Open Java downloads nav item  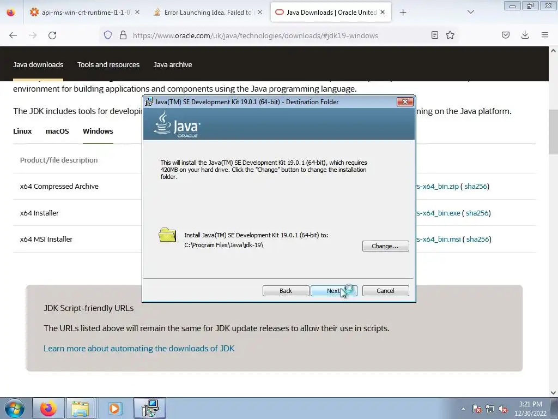[x=38, y=64]
